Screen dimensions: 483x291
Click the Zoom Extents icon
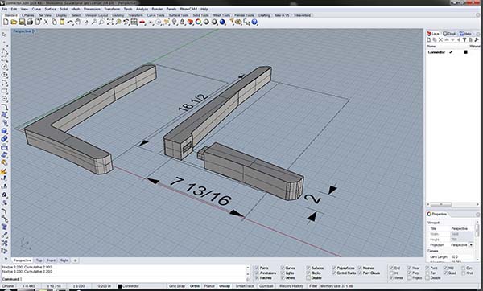pos(110,22)
